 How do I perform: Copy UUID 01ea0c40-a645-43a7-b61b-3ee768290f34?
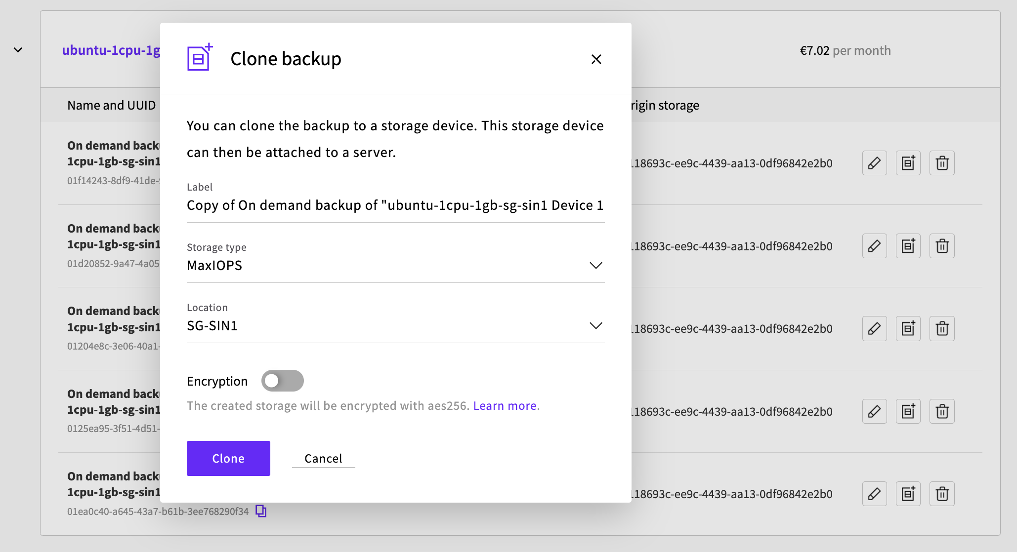coord(261,511)
